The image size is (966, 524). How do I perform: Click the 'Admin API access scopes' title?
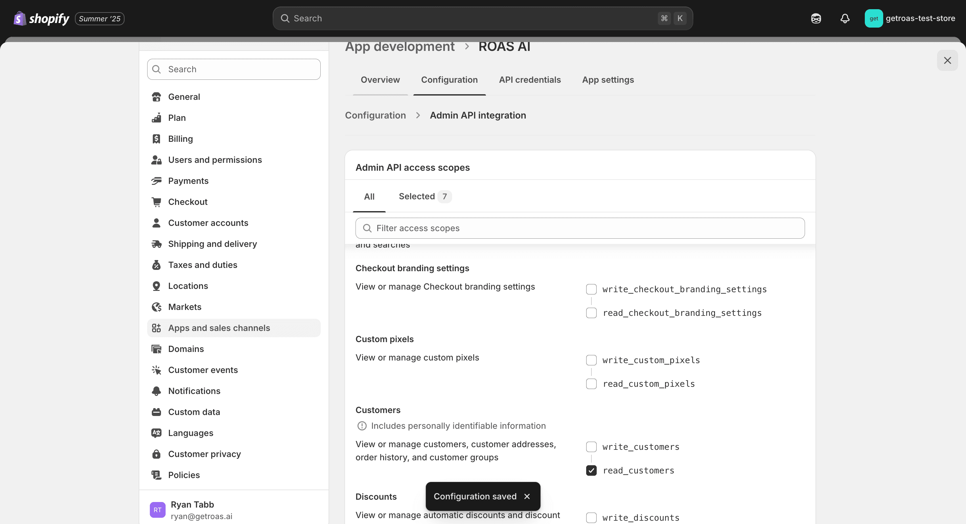point(412,167)
